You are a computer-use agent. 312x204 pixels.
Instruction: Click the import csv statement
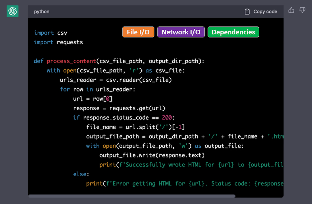click(x=51, y=33)
